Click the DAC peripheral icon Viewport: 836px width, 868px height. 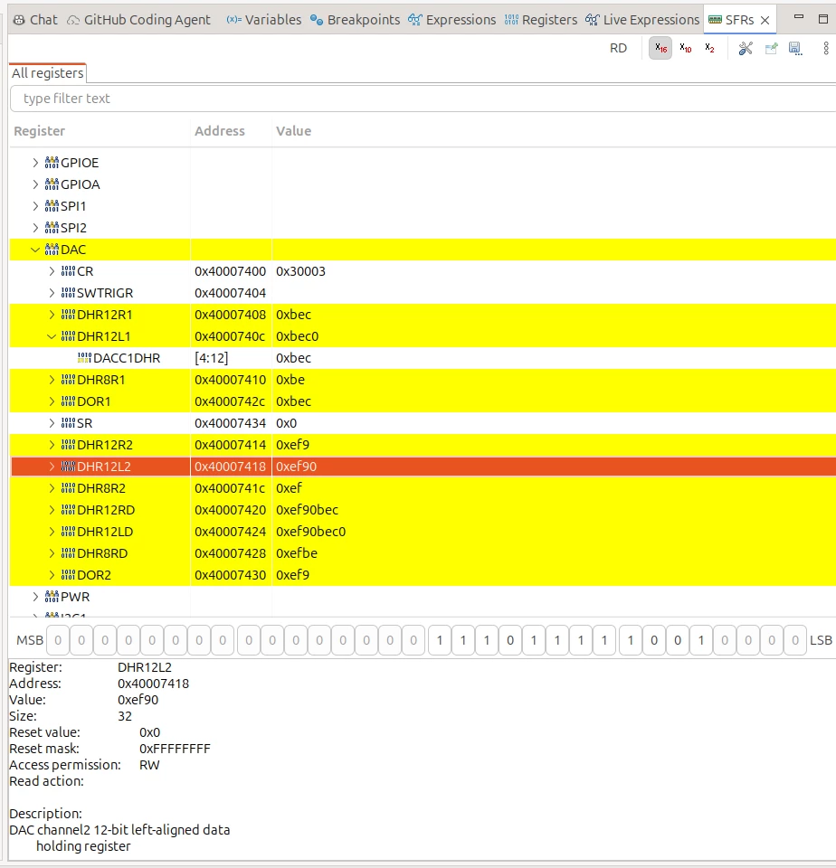tap(52, 250)
